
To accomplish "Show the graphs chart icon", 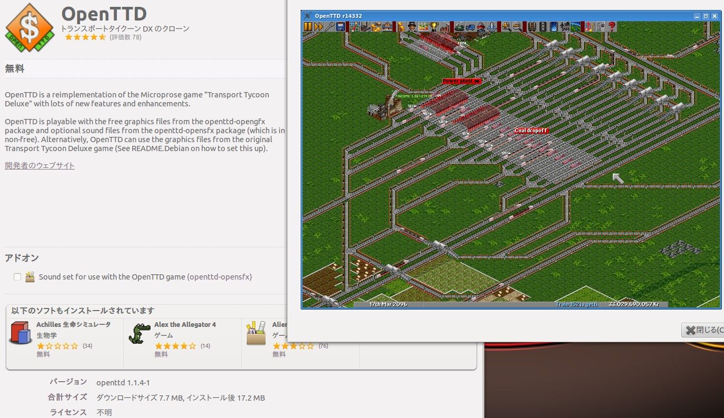I will point(423,26).
